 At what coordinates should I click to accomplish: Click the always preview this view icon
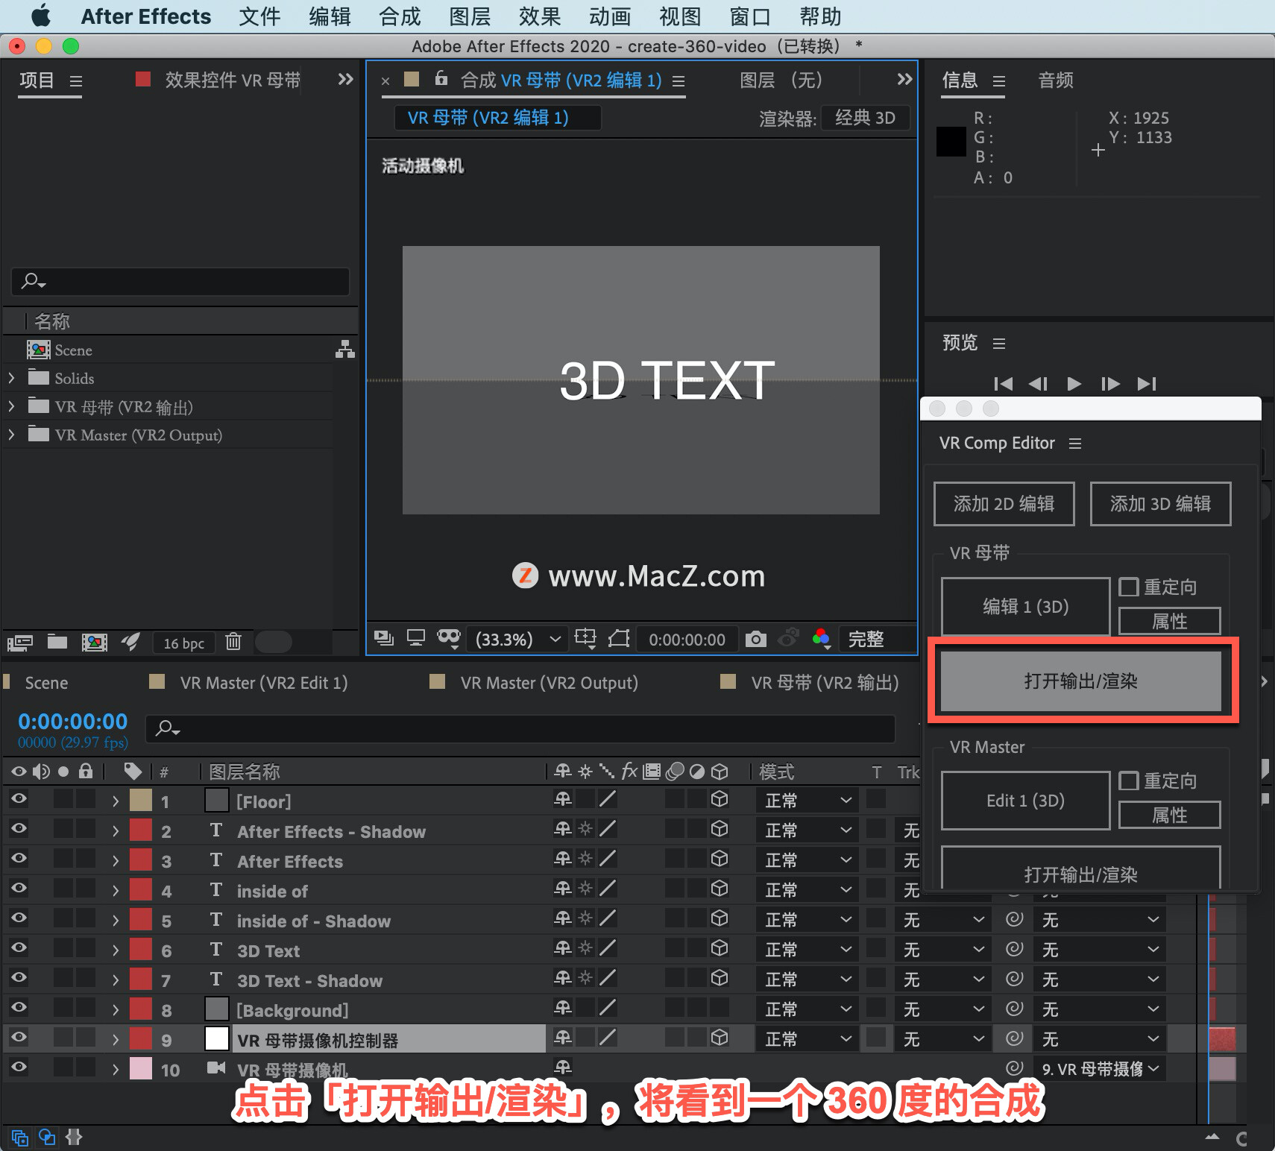pyautogui.click(x=384, y=638)
